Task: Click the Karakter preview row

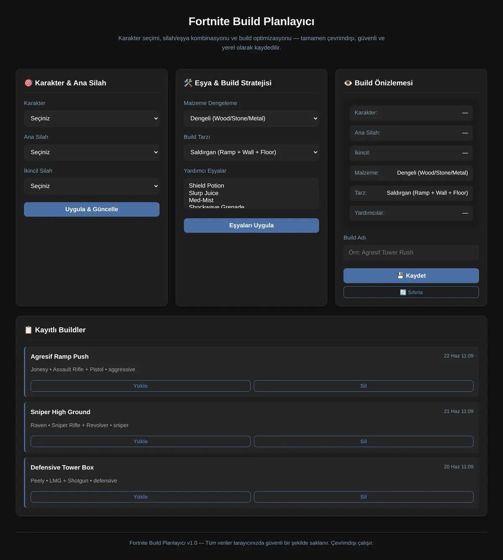Action: click(411, 113)
